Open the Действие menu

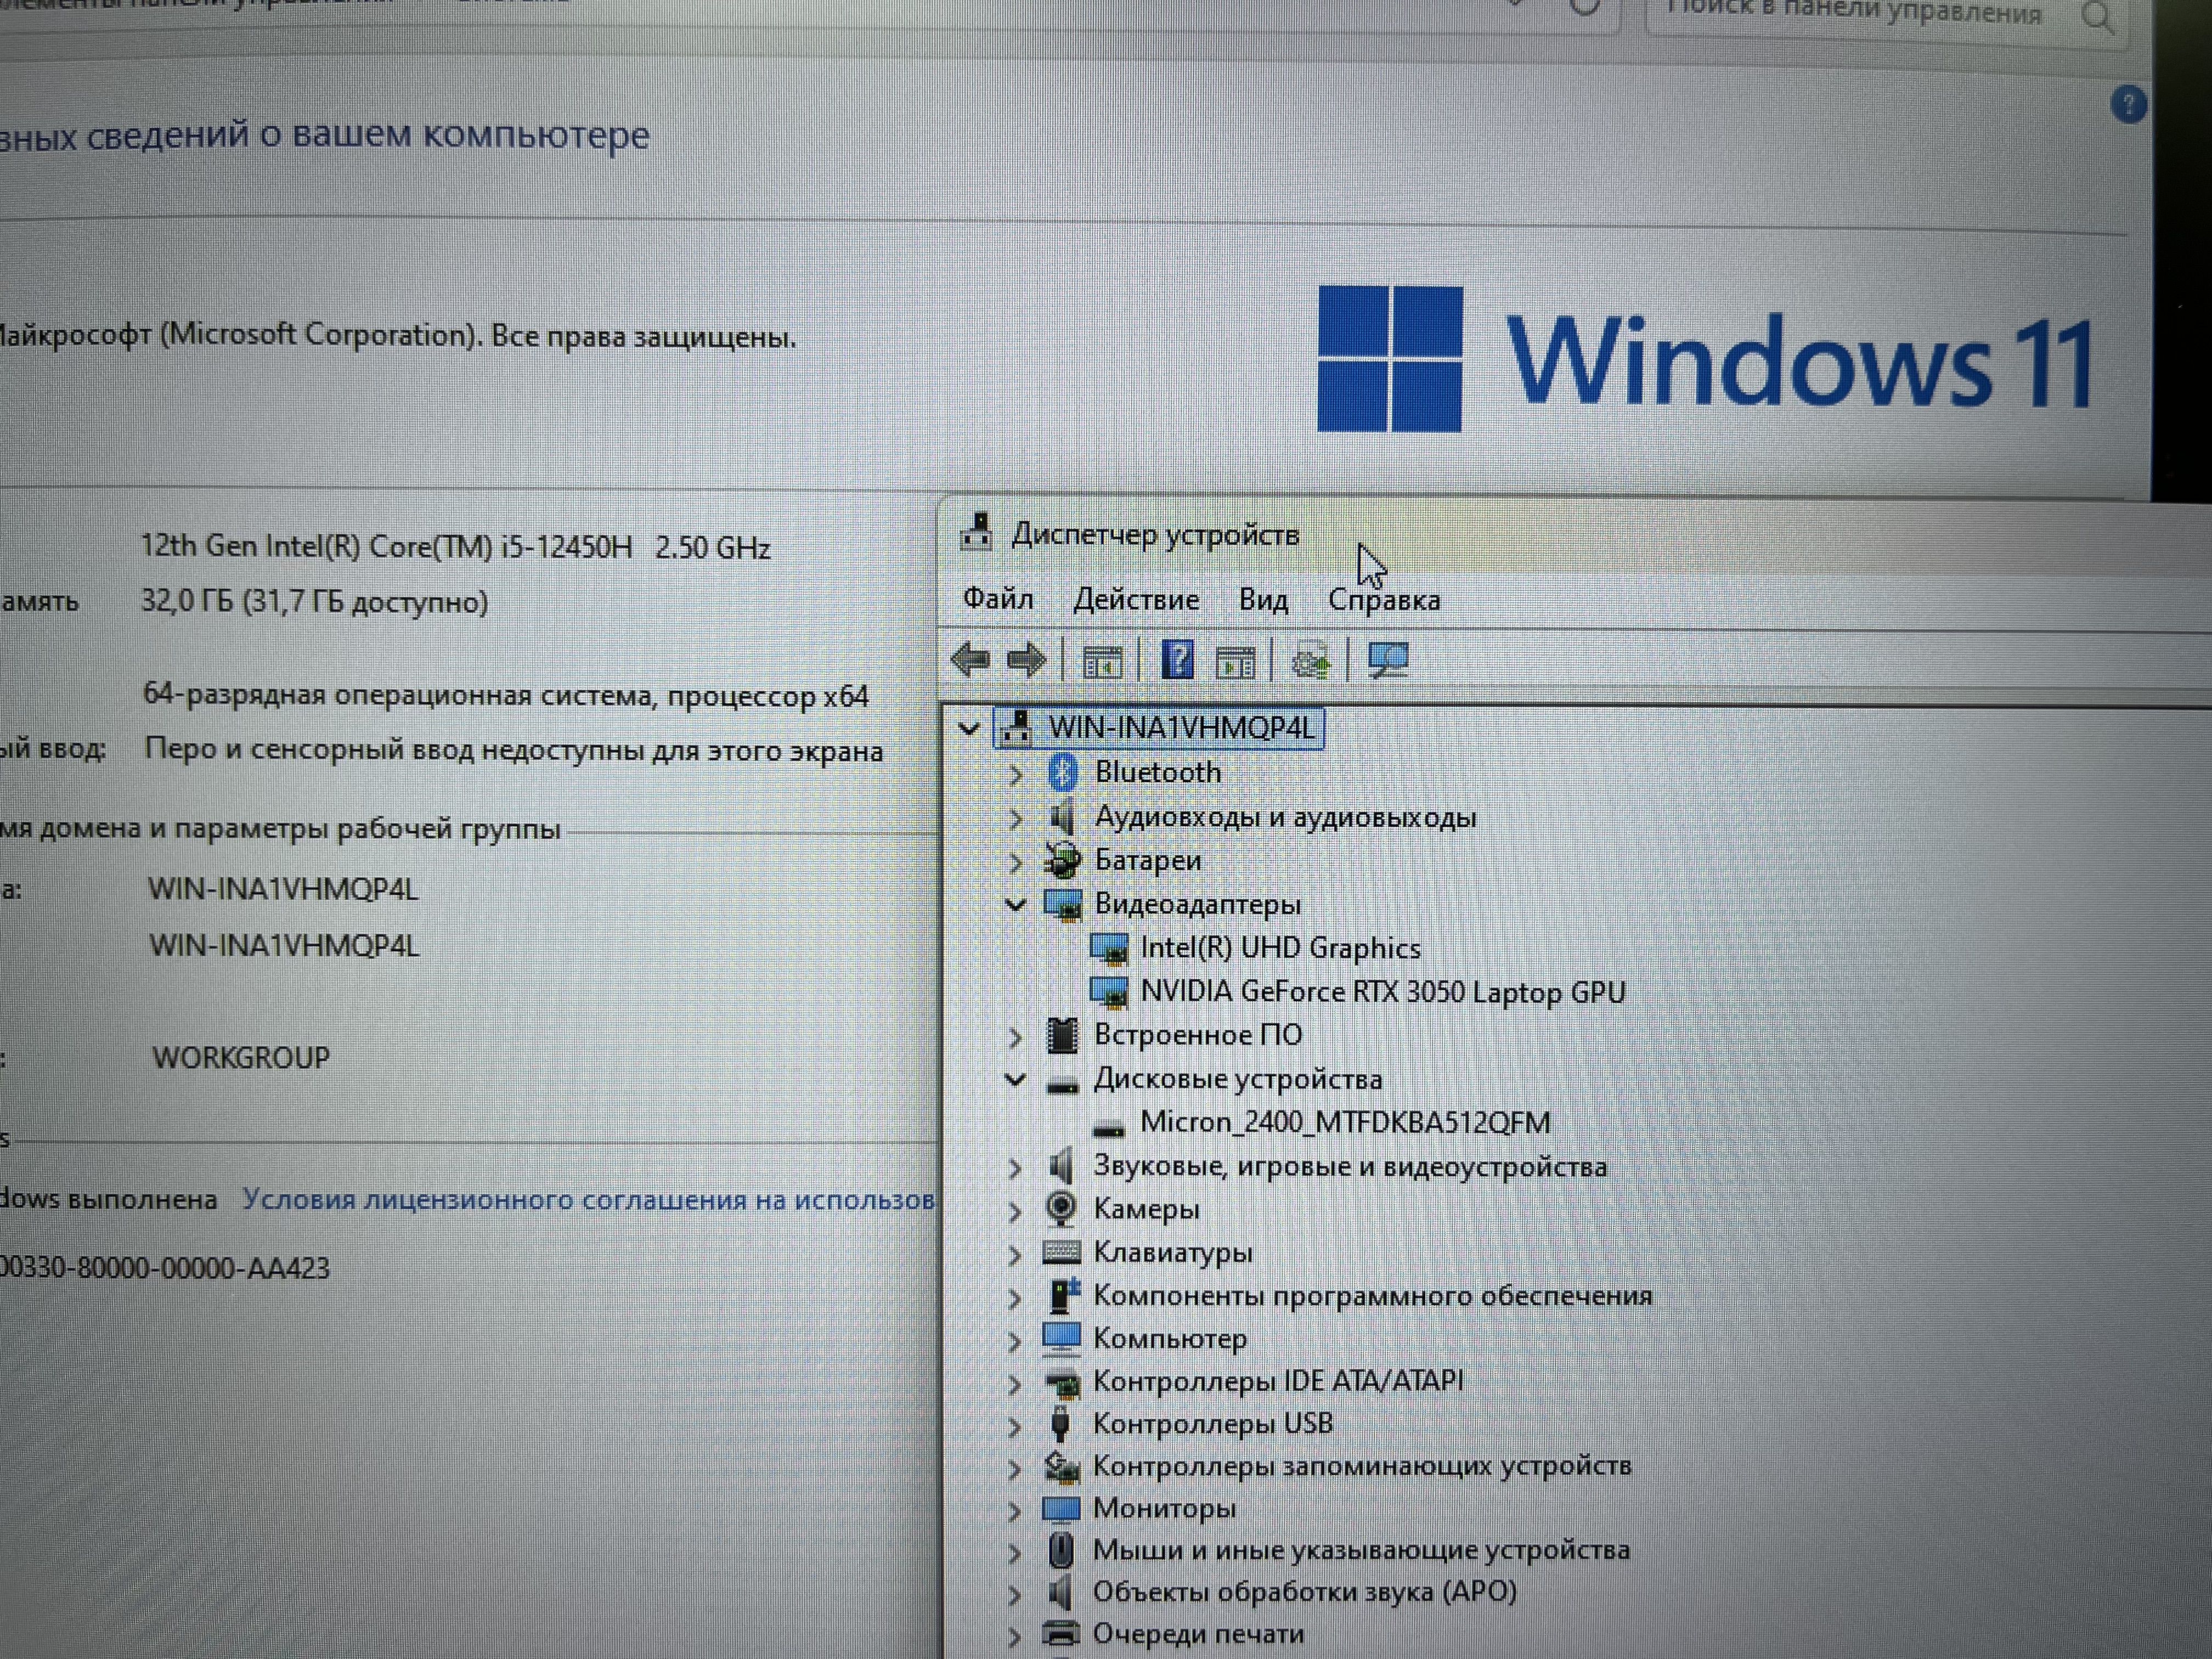1135,600
